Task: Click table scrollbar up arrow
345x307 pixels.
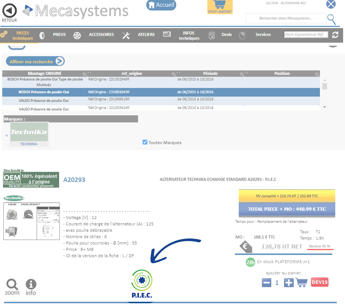Action: [324, 80]
